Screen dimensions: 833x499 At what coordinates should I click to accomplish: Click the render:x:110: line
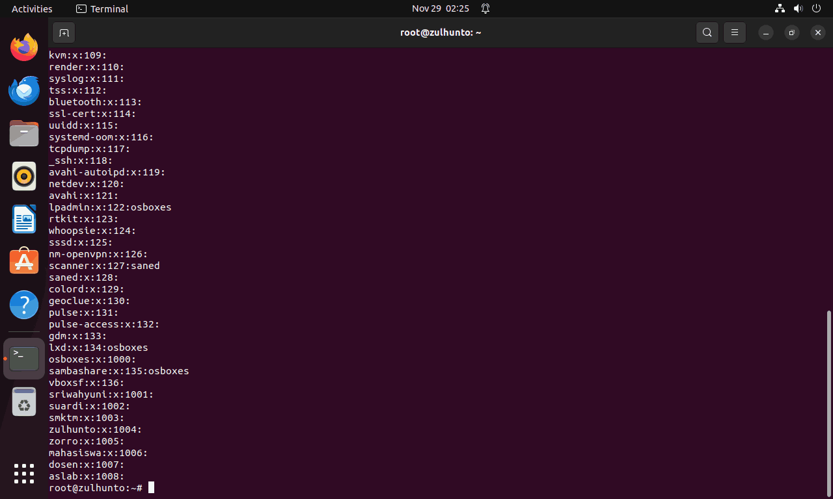point(87,67)
